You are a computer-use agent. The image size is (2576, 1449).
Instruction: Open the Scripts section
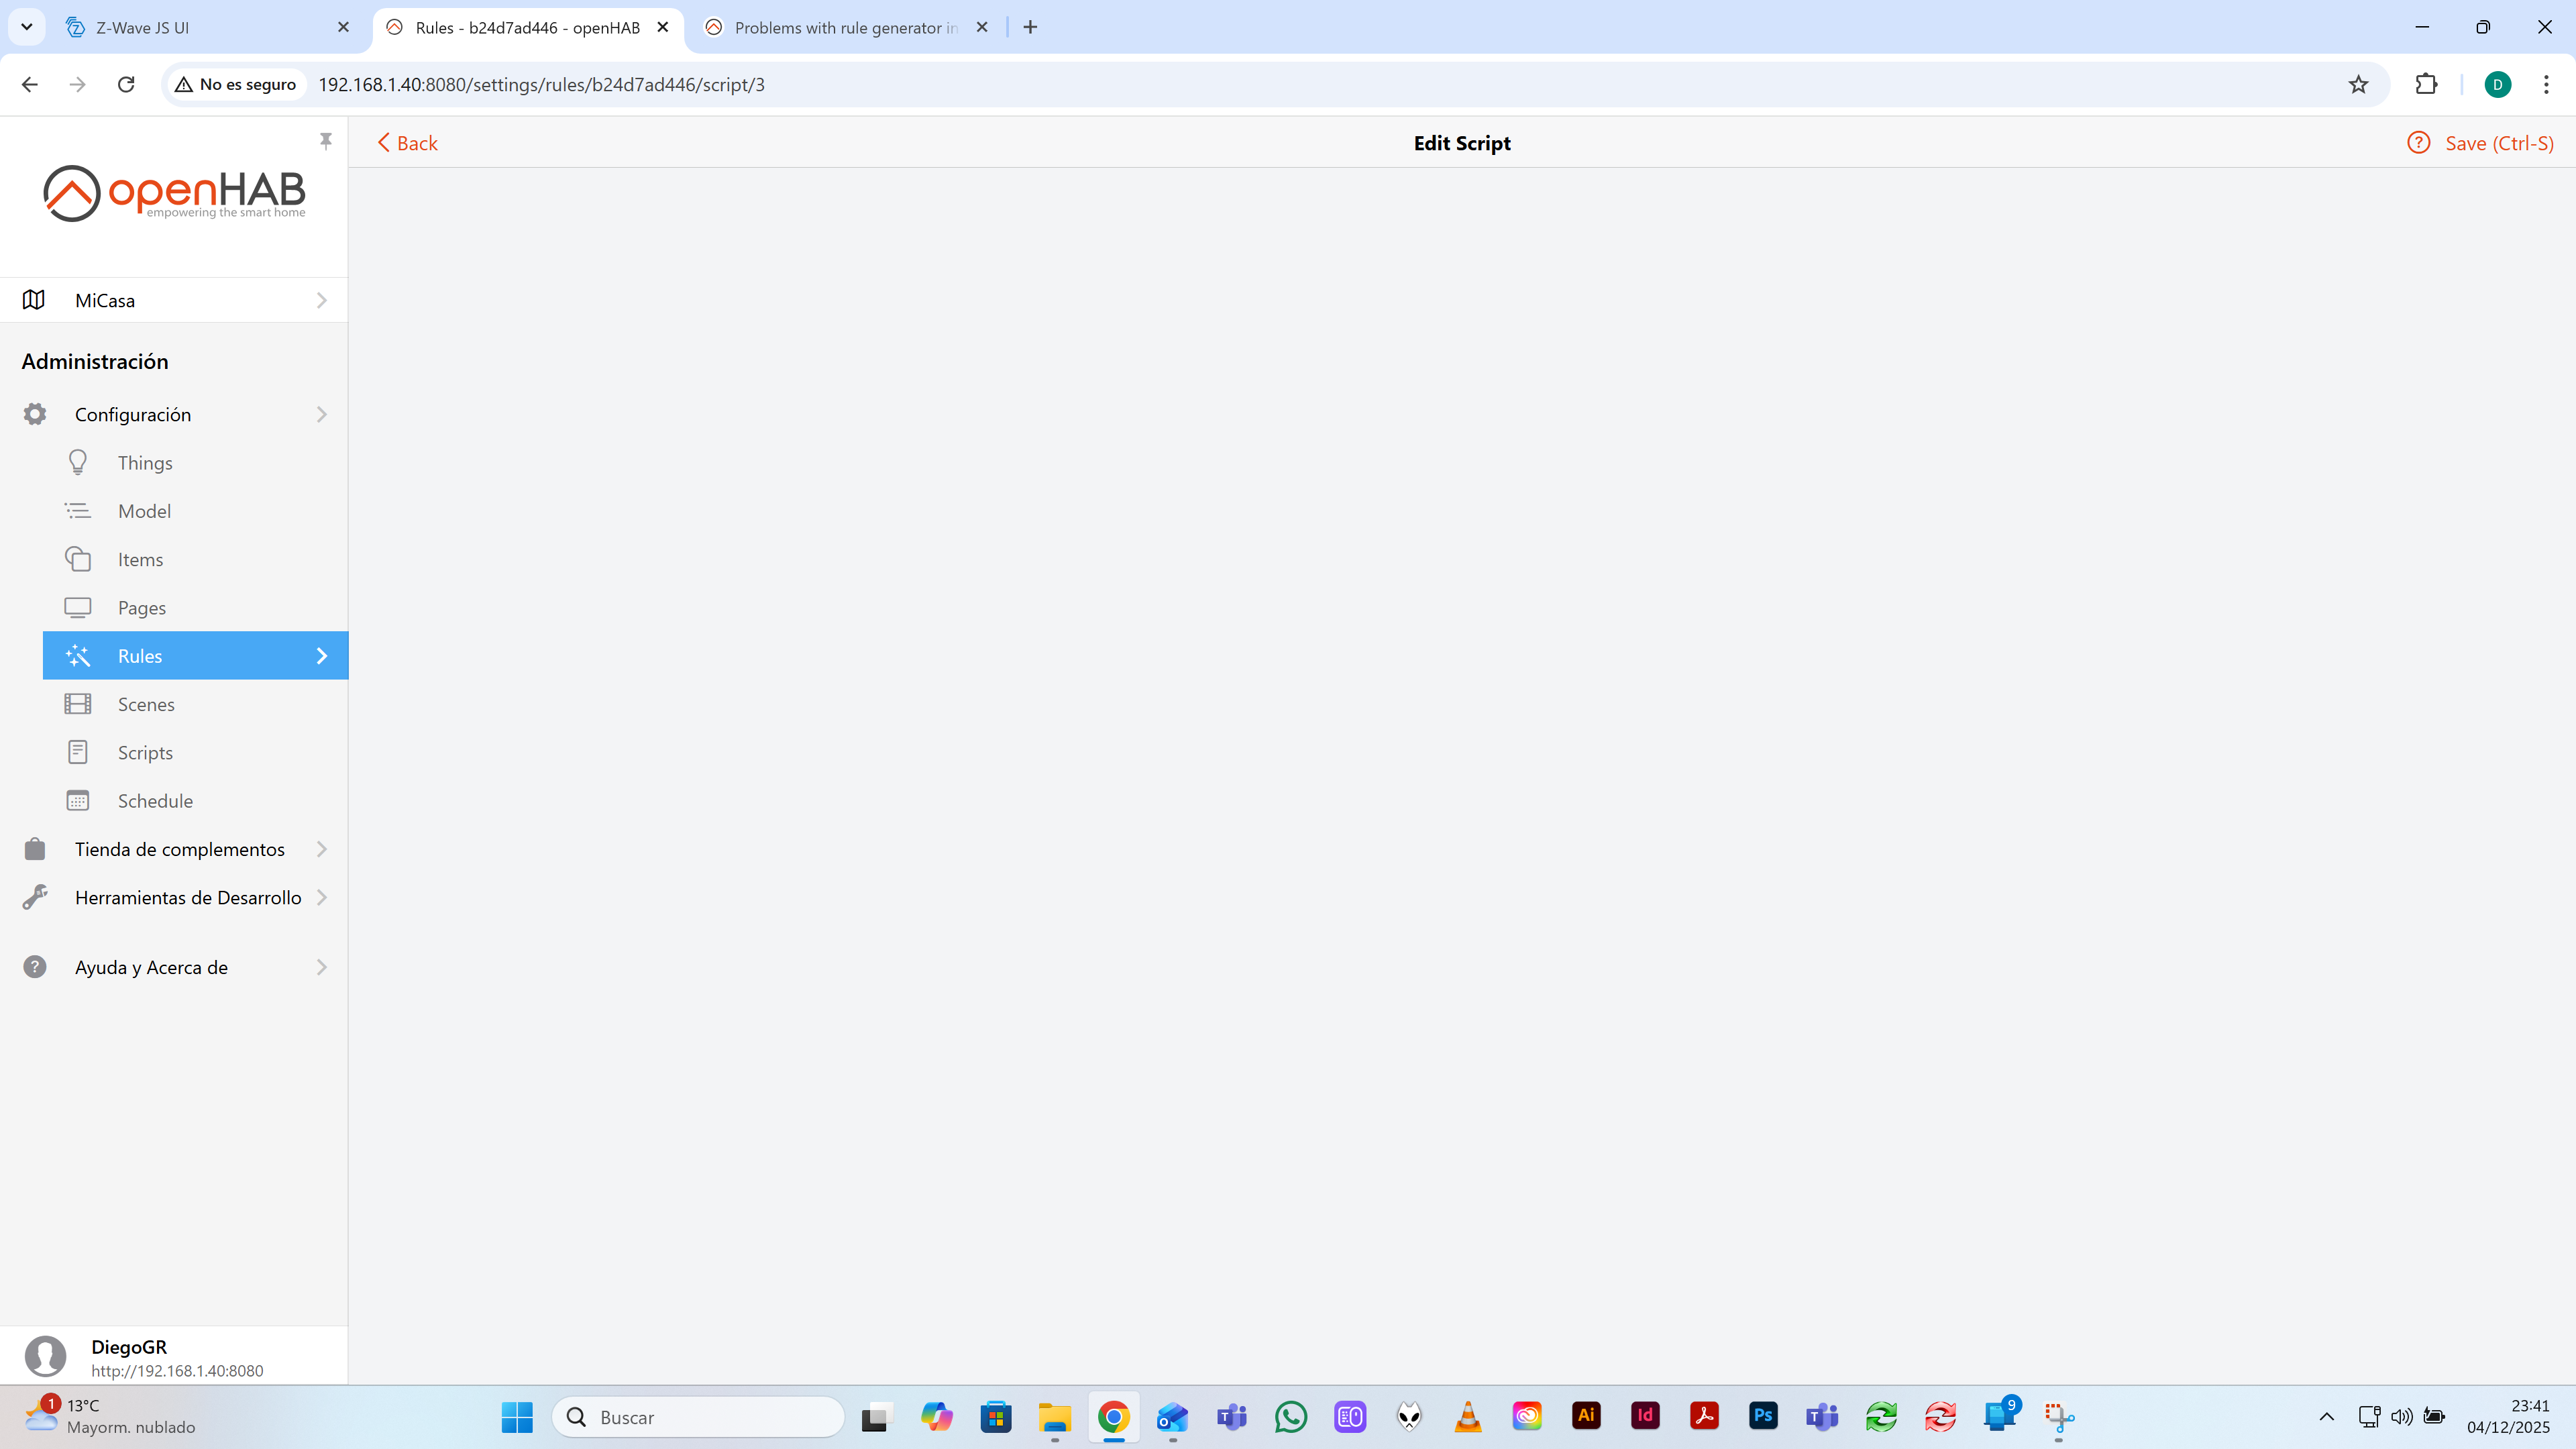point(145,753)
